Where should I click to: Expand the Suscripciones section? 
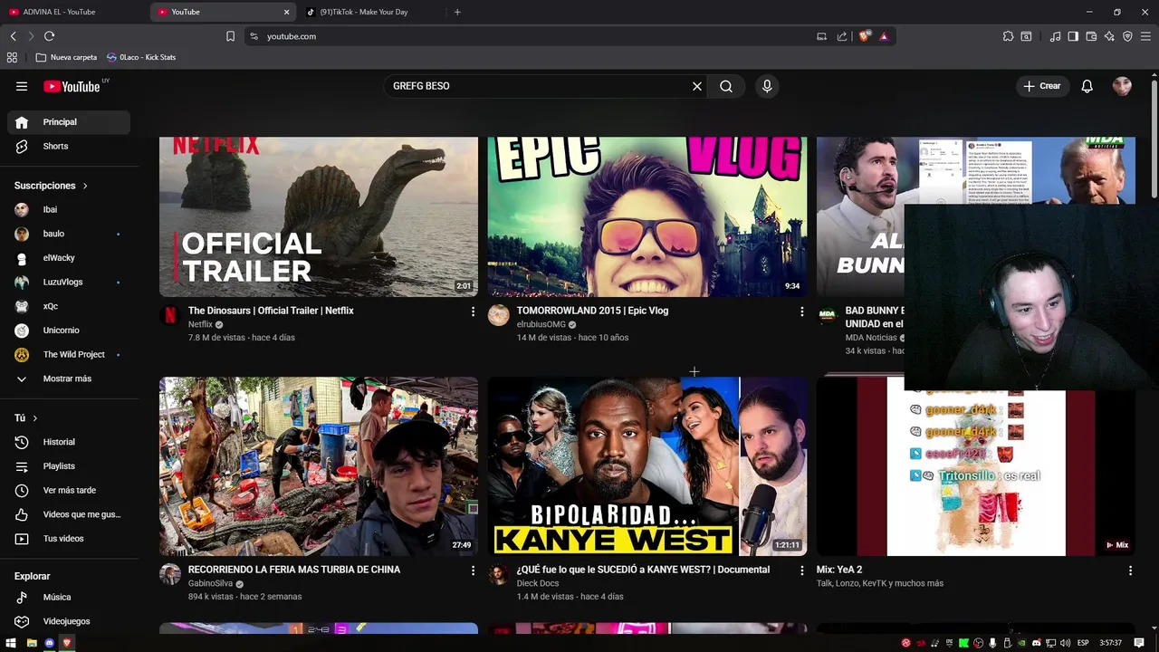coord(52,186)
